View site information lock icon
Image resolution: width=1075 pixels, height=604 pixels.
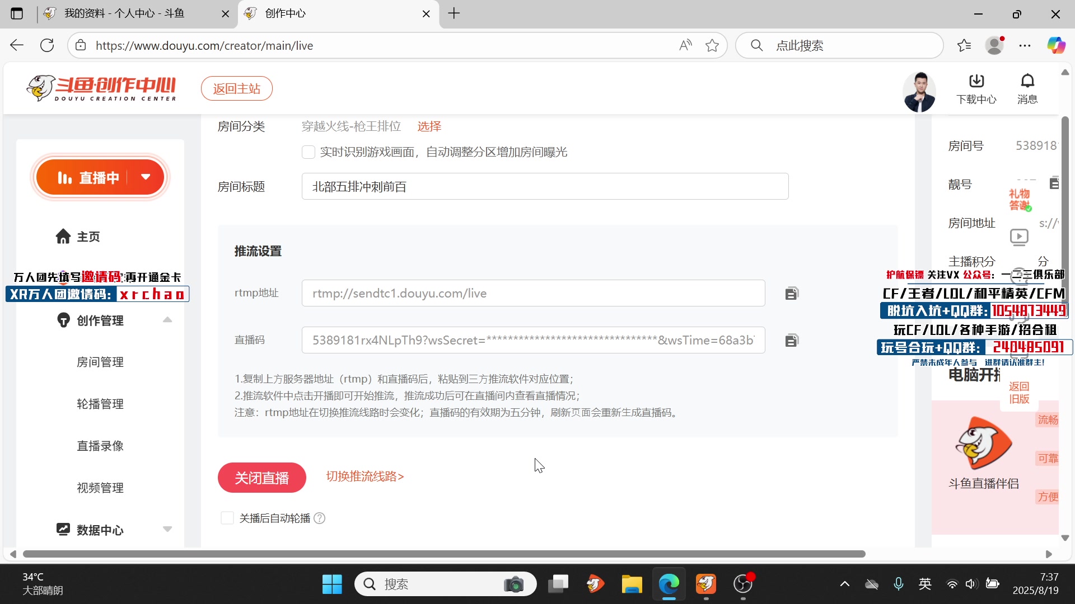click(x=81, y=45)
